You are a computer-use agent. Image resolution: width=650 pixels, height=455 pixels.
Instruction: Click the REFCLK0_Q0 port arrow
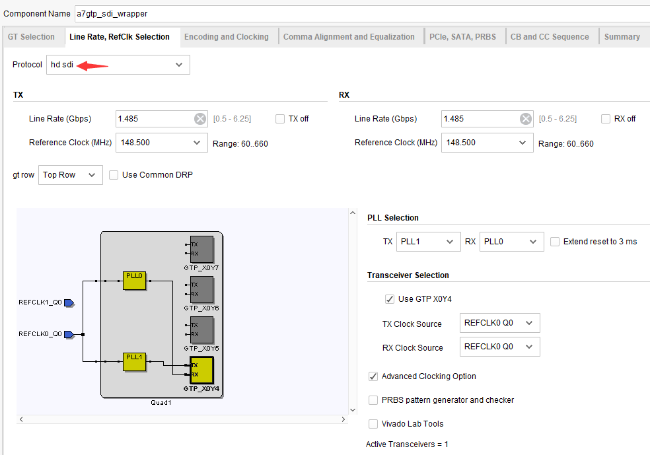(x=69, y=334)
